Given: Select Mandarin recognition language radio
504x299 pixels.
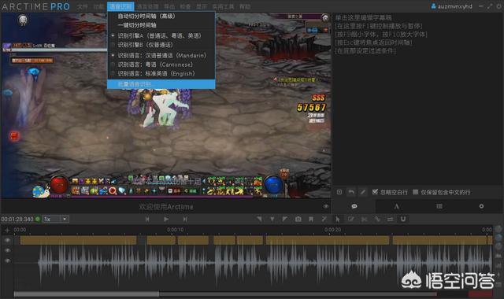Looking at the screenshot, I should [x=113, y=56].
